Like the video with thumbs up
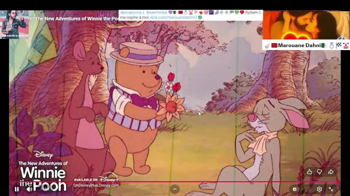The image size is (350, 196). pos(309,172)
